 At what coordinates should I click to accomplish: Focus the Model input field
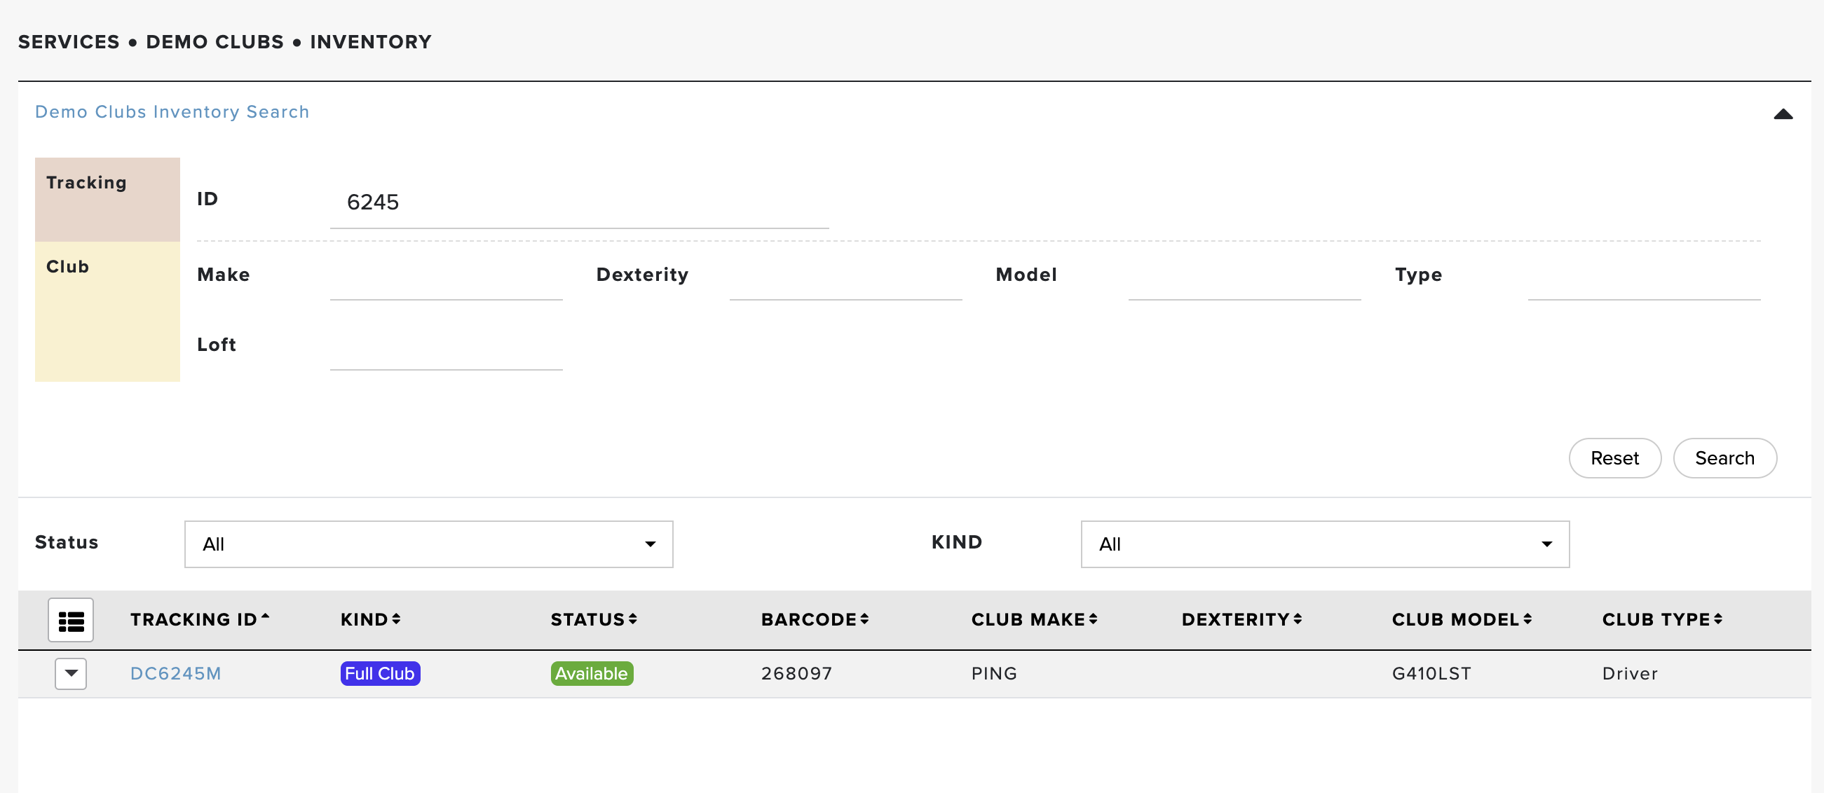(x=1244, y=277)
